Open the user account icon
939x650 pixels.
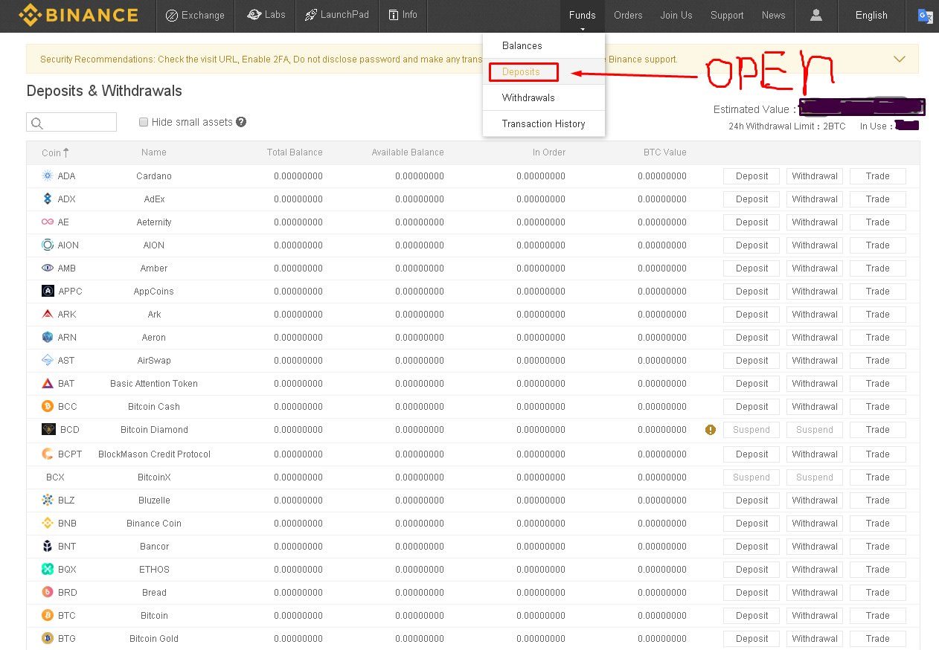click(816, 15)
